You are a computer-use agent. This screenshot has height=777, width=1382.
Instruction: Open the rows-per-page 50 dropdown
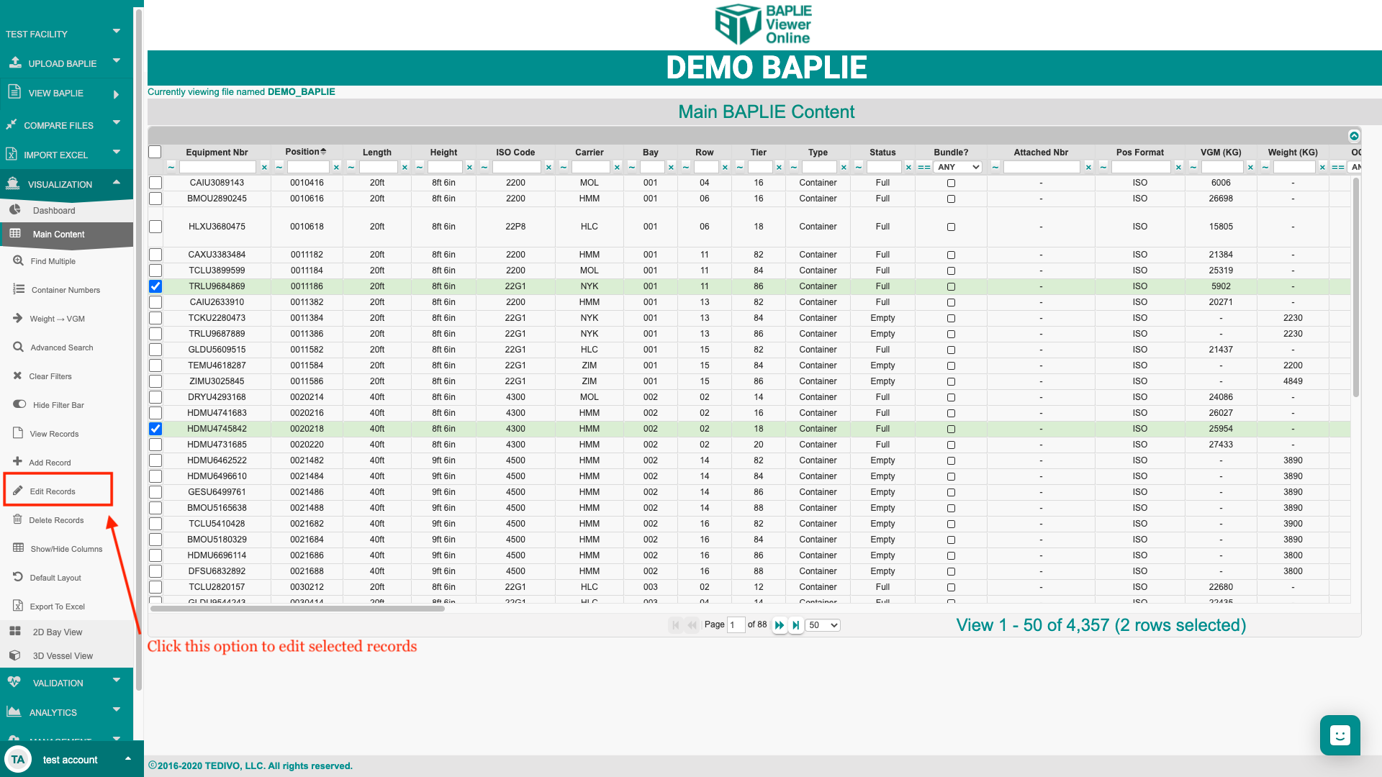click(823, 625)
